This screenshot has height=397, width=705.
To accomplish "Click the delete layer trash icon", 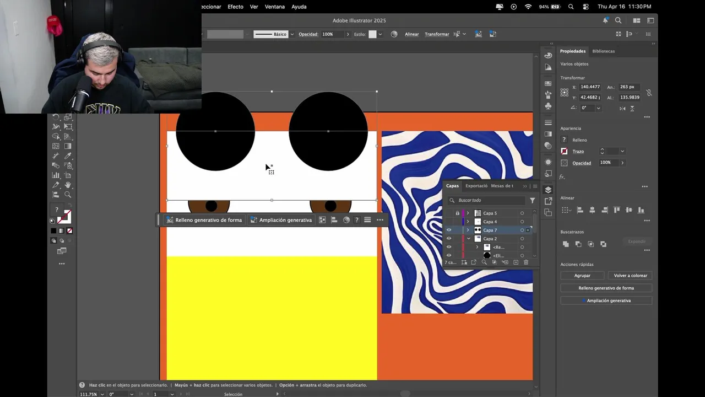I will 526,262.
